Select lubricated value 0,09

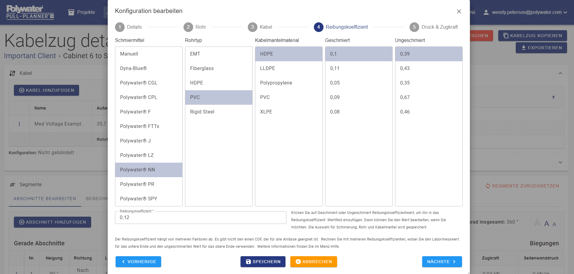(x=359, y=97)
